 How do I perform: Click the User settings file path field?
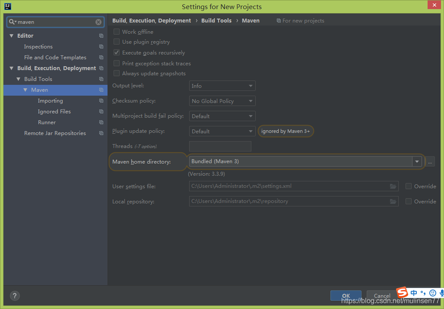(x=294, y=186)
